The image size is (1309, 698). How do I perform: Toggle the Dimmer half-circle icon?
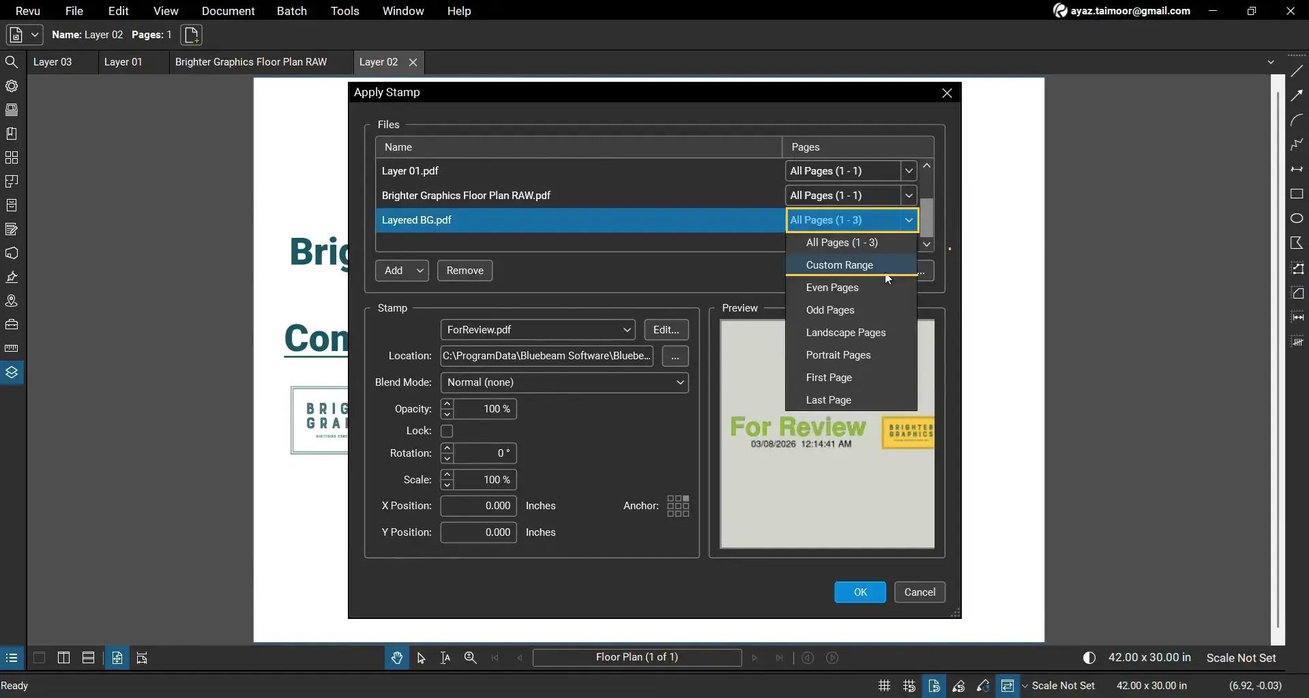[1089, 658]
